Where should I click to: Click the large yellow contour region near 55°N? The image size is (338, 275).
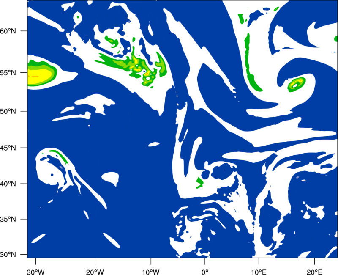click(x=39, y=76)
